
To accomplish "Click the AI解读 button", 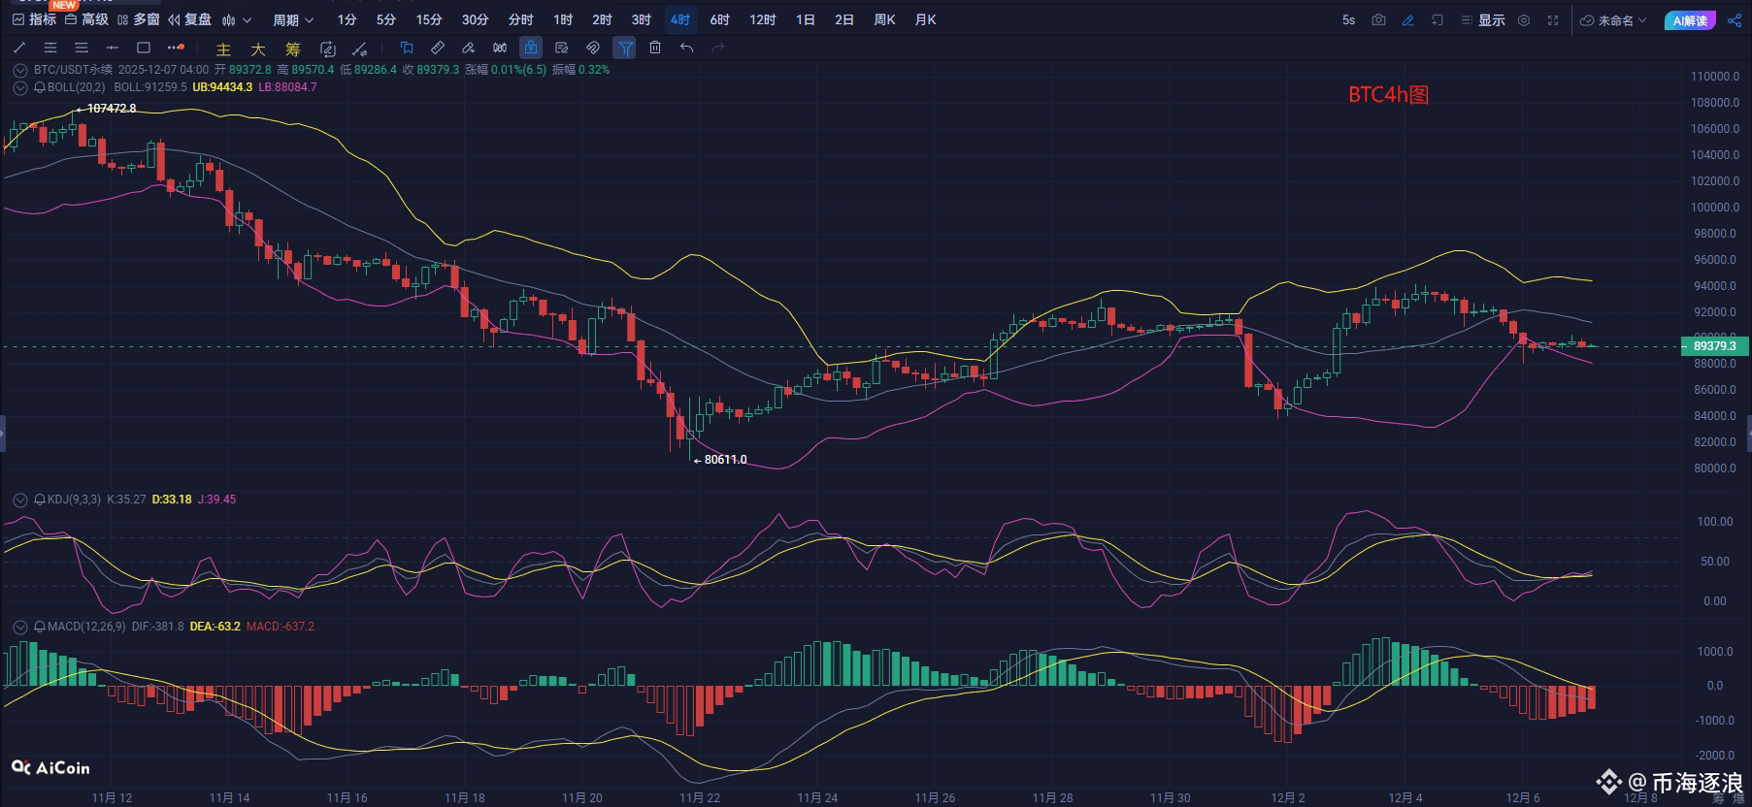I will (1690, 20).
